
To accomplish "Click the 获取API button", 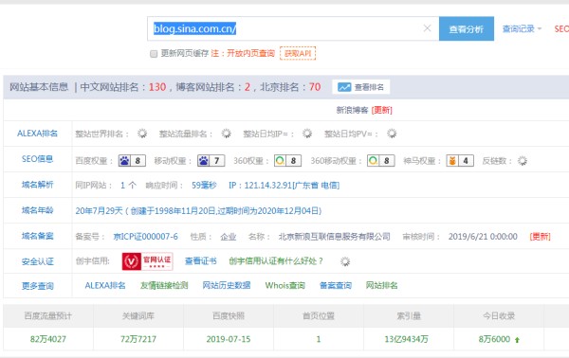I will click(x=298, y=53).
